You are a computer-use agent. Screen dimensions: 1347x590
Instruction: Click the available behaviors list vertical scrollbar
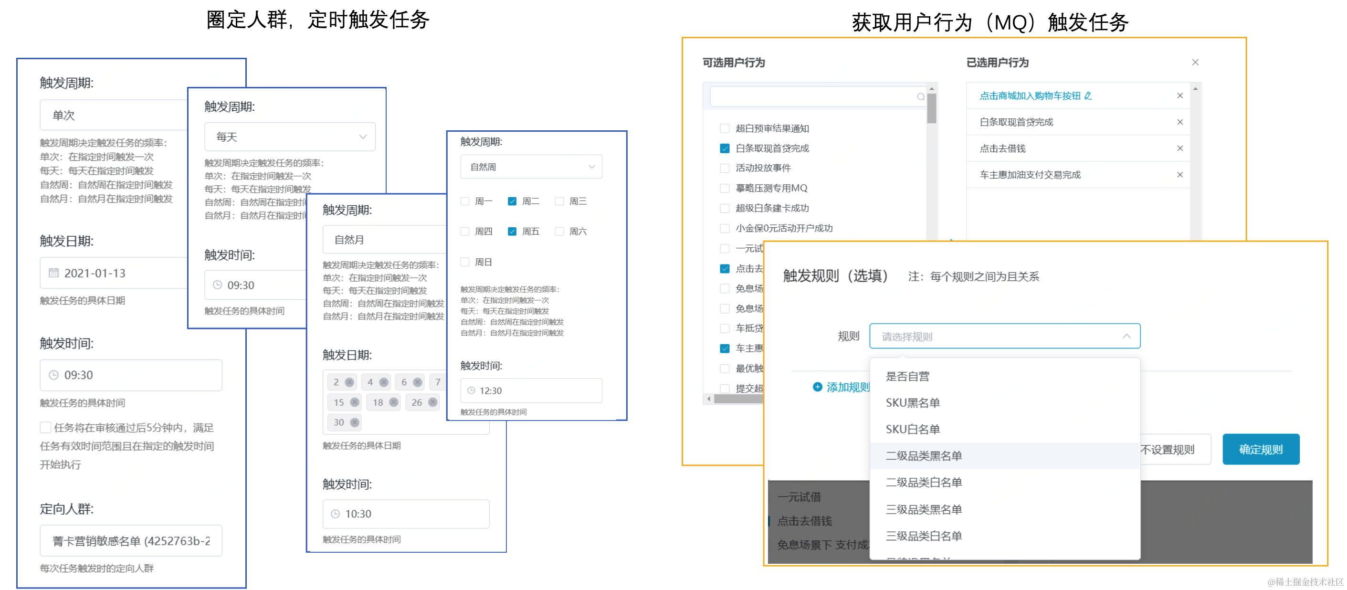(x=931, y=109)
